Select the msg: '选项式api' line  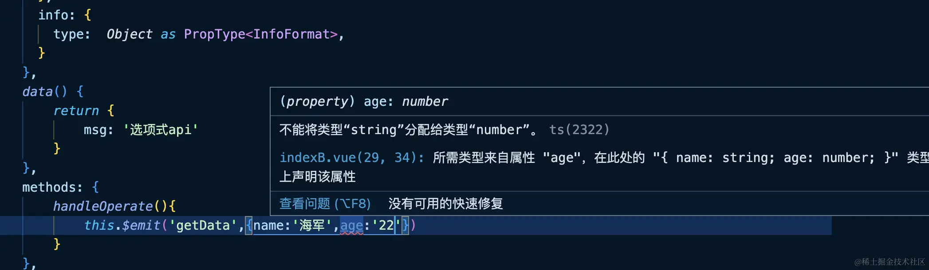point(140,129)
